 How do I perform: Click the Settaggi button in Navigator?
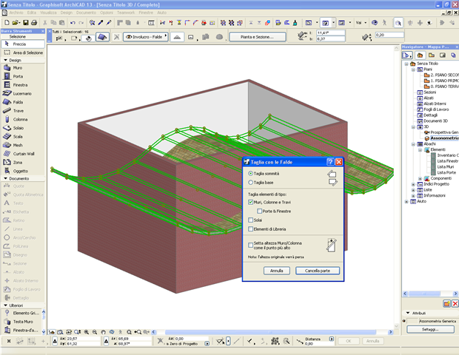coord(430,330)
